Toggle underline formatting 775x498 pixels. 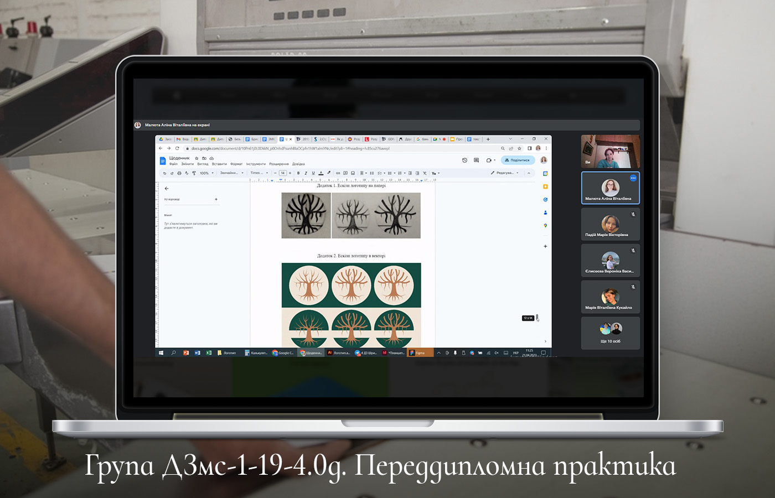313,173
